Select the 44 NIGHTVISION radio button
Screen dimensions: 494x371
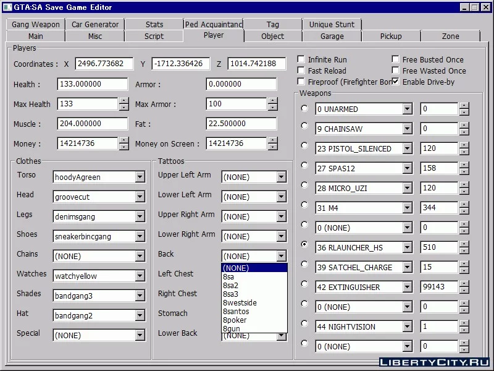[x=304, y=323]
